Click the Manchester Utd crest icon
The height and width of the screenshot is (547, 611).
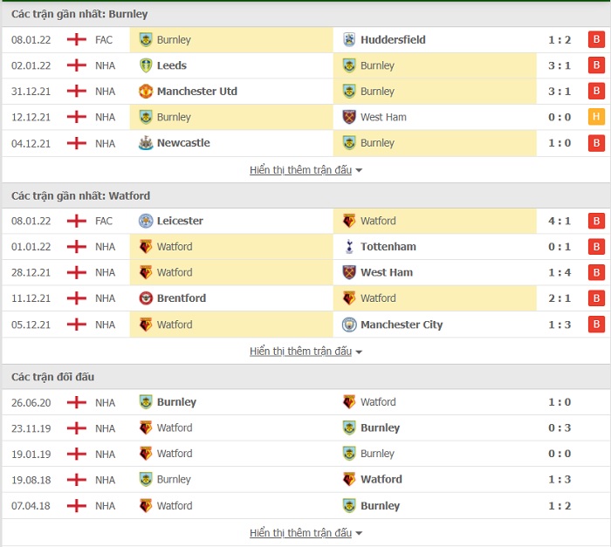pos(146,91)
